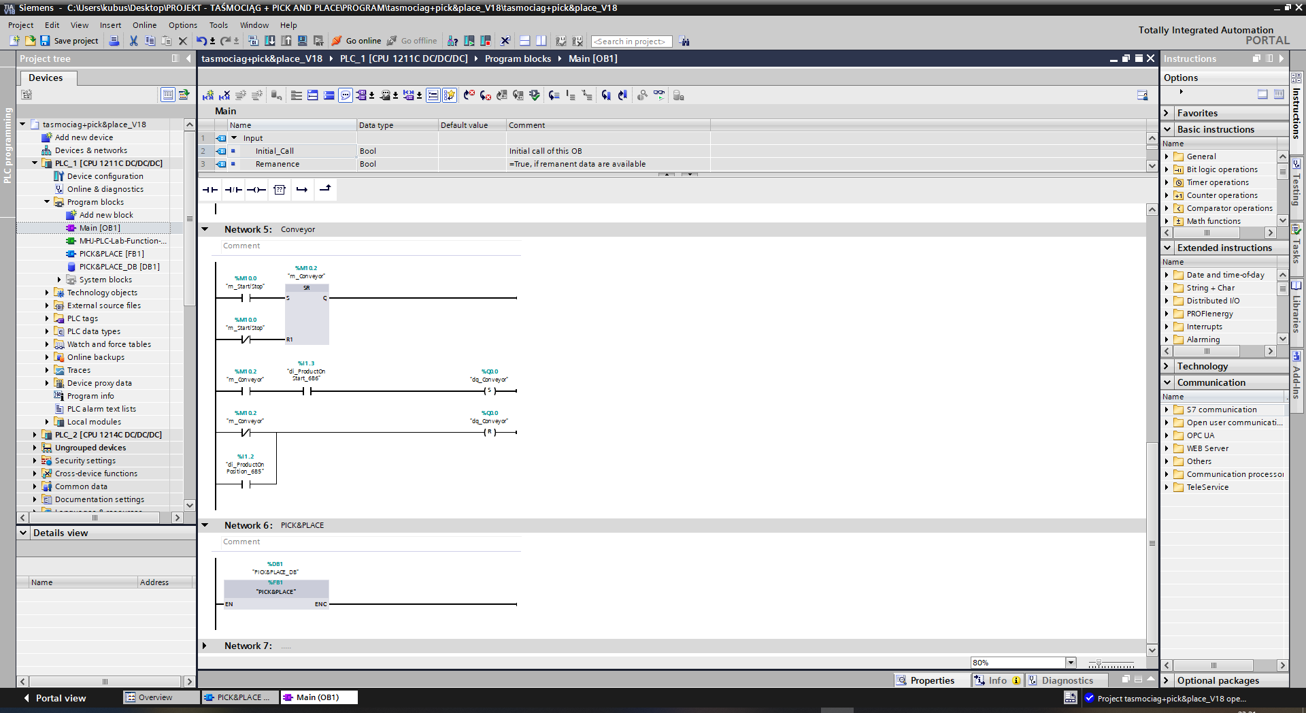Insert an assignment coil
The width and height of the screenshot is (1306, 713).
click(256, 190)
